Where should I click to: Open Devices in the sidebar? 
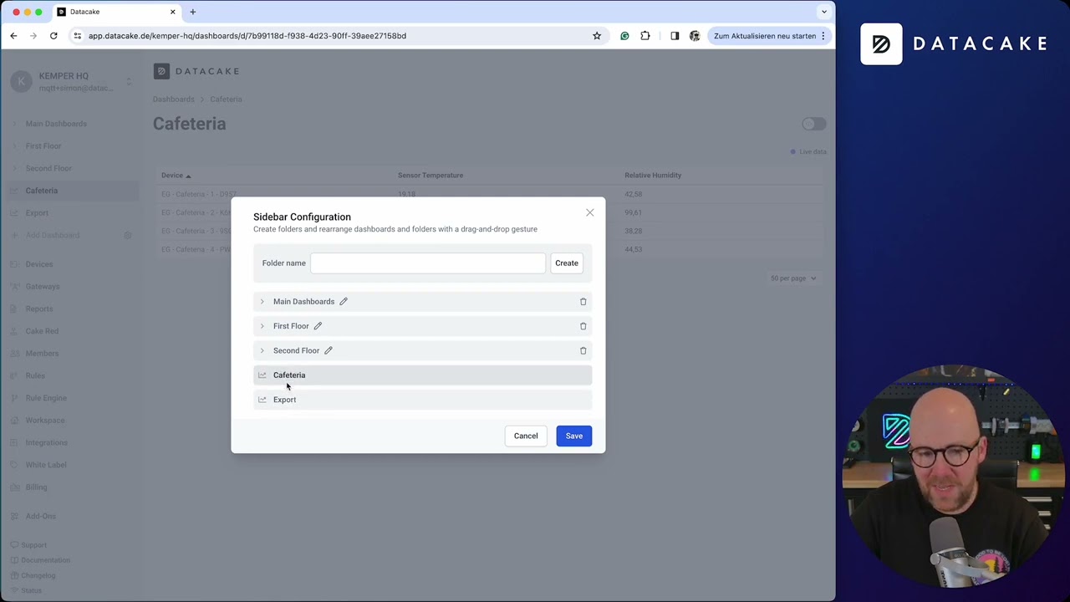click(x=39, y=264)
